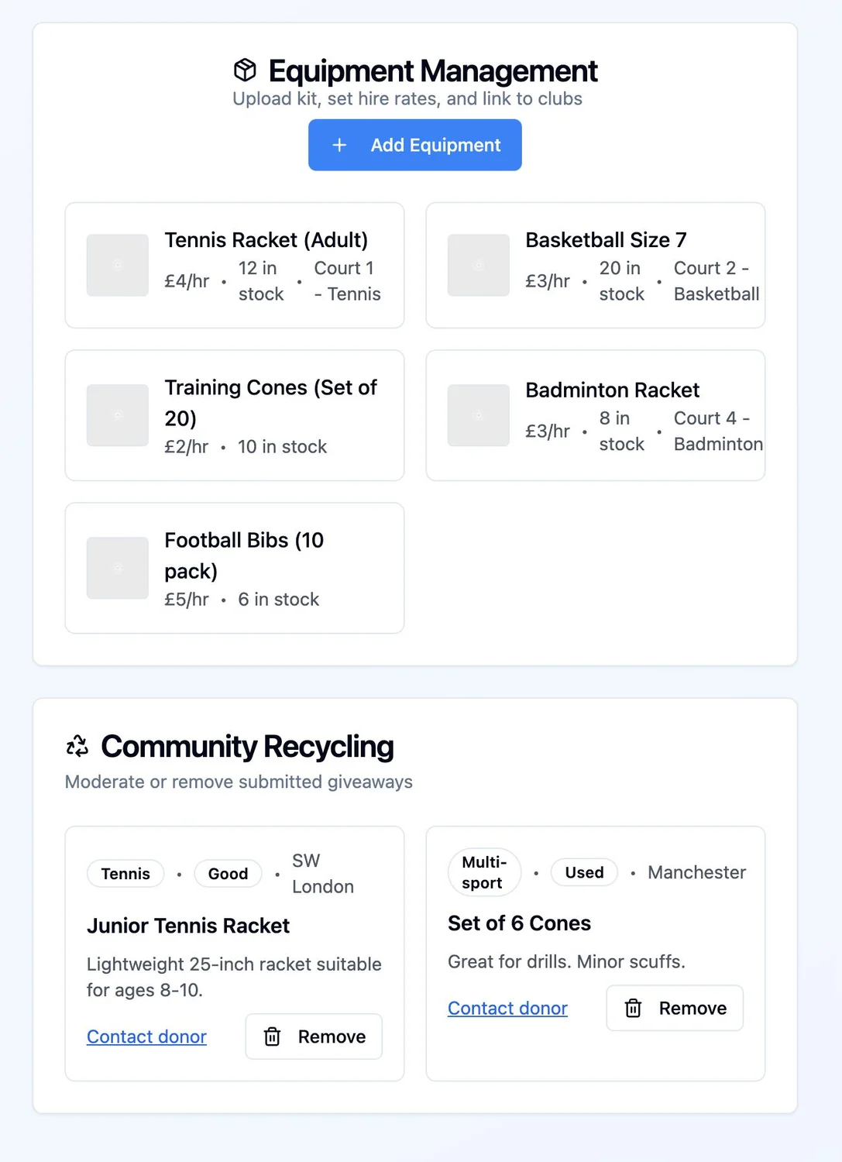Image resolution: width=842 pixels, height=1162 pixels.
Task: Click the Equipment Management box icon
Action: [245, 70]
